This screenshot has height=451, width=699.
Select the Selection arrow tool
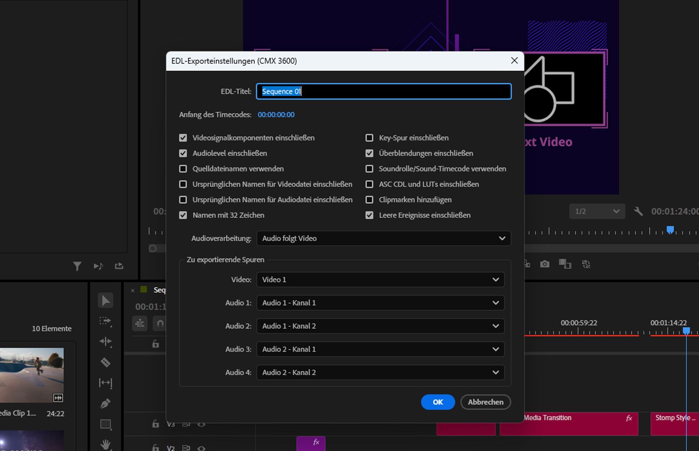click(x=105, y=300)
